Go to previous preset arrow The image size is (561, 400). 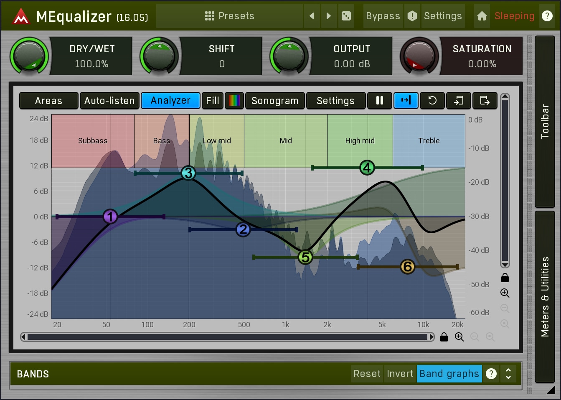[x=312, y=16]
